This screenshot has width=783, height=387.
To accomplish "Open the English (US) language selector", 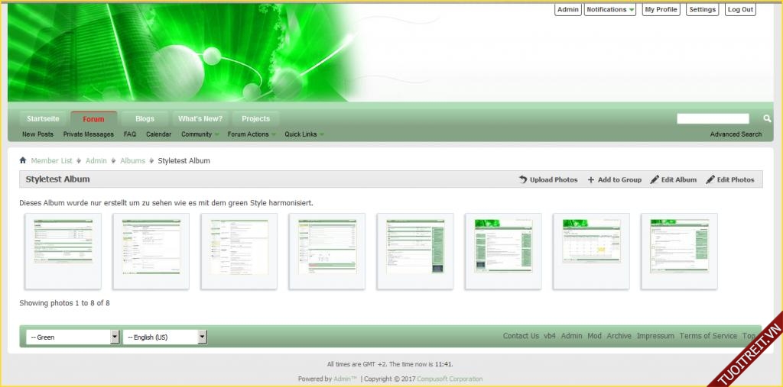I will point(165,337).
